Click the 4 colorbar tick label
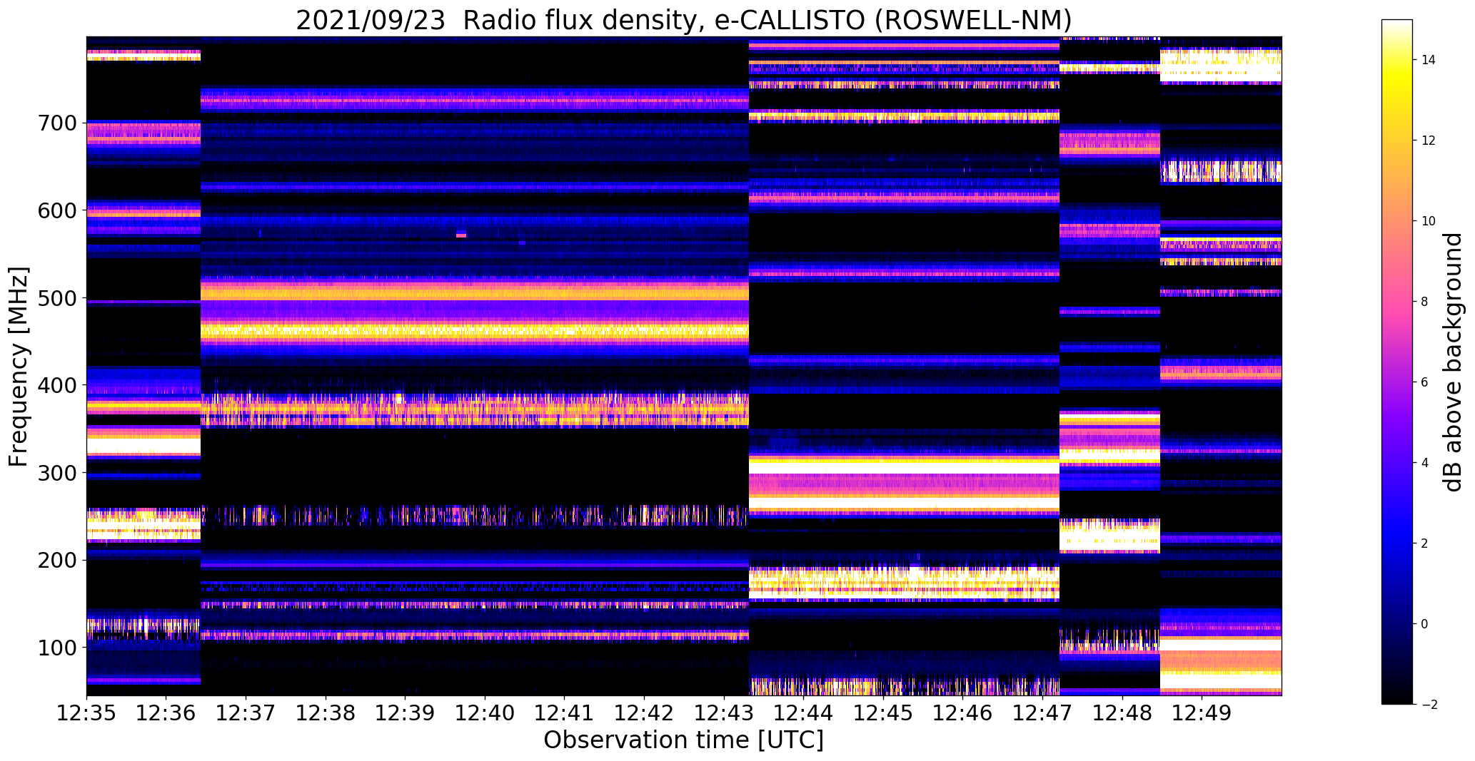 (1424, 463)
